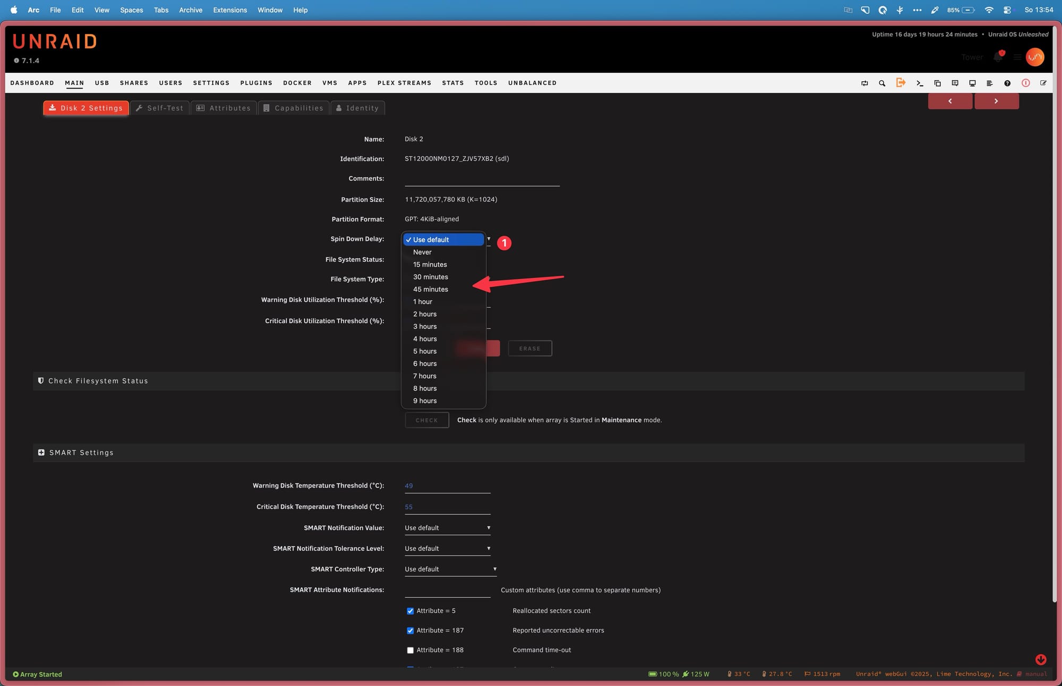Click the ERASE button
1062x686 pixels.
tap(529, 349)
